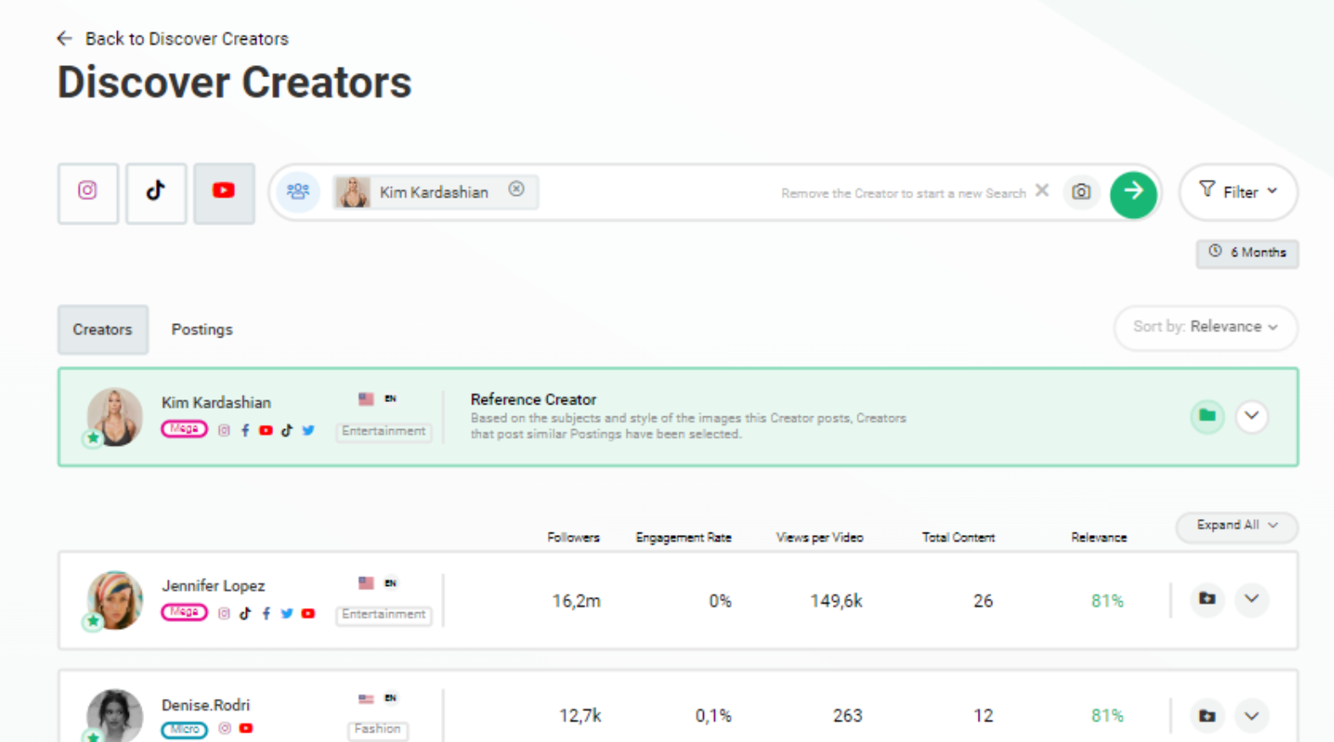Select the YouTube platform button
The image size is (1334, 742).
tap(224, 193)
